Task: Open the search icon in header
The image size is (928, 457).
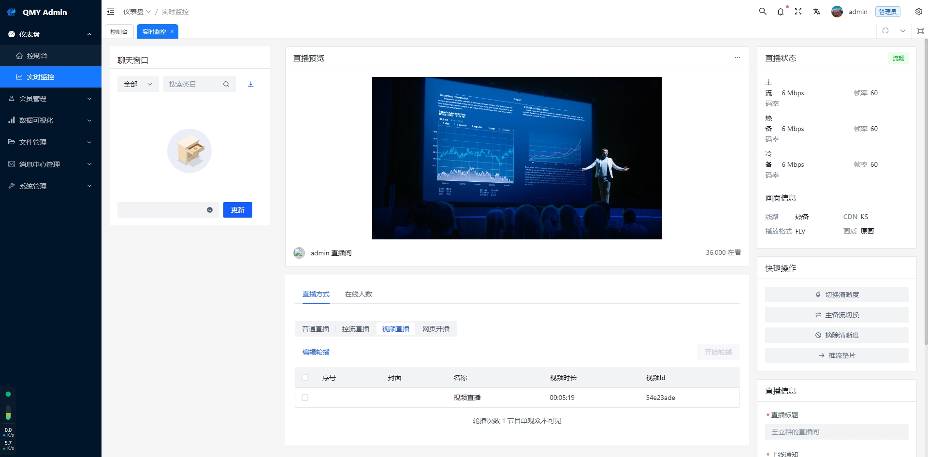Action: (763, 12)
